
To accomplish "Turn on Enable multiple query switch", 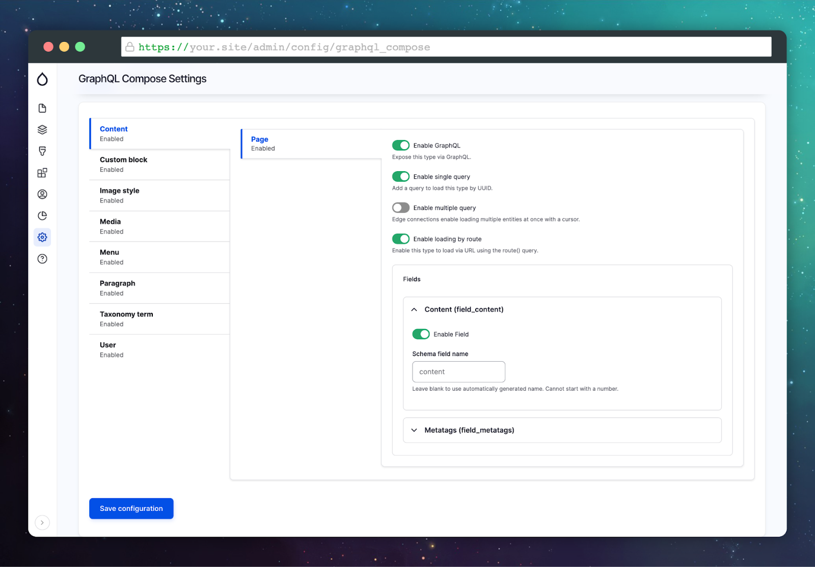I will (401, 208).
